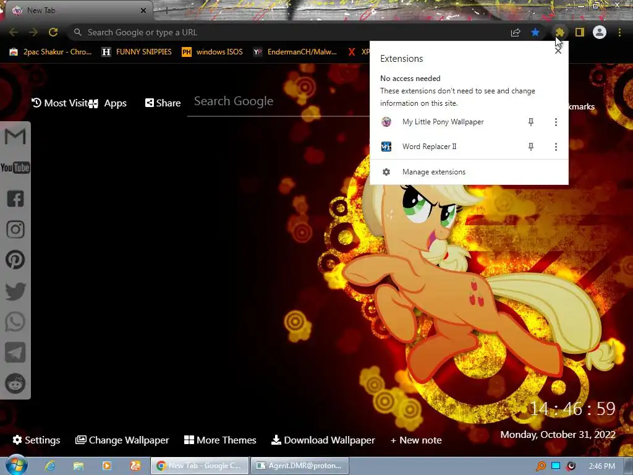633x475 pixels.
Task: Open Instagram shortcut in sidebar
Action: tap(15, 229)
